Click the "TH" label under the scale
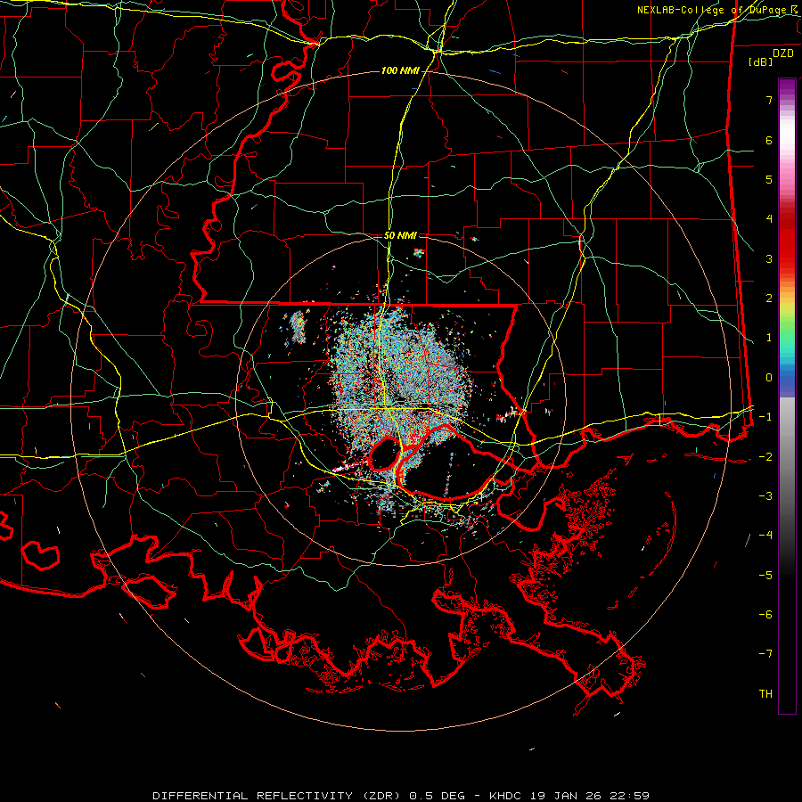 coord(765,694)
